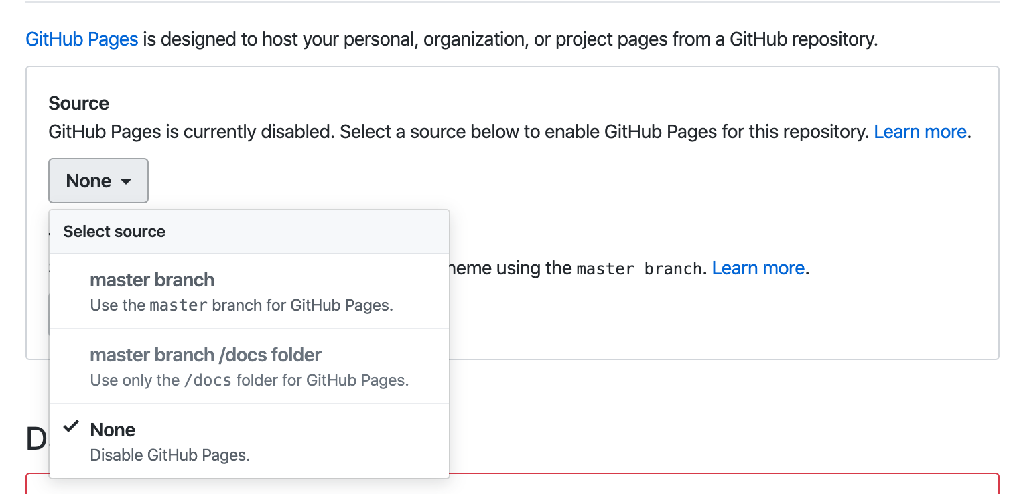Click the monospace master branch text in theme sentence
The height and width of the screenshot is (494, 1009).
pyautogui.click(x=639, y=269)
